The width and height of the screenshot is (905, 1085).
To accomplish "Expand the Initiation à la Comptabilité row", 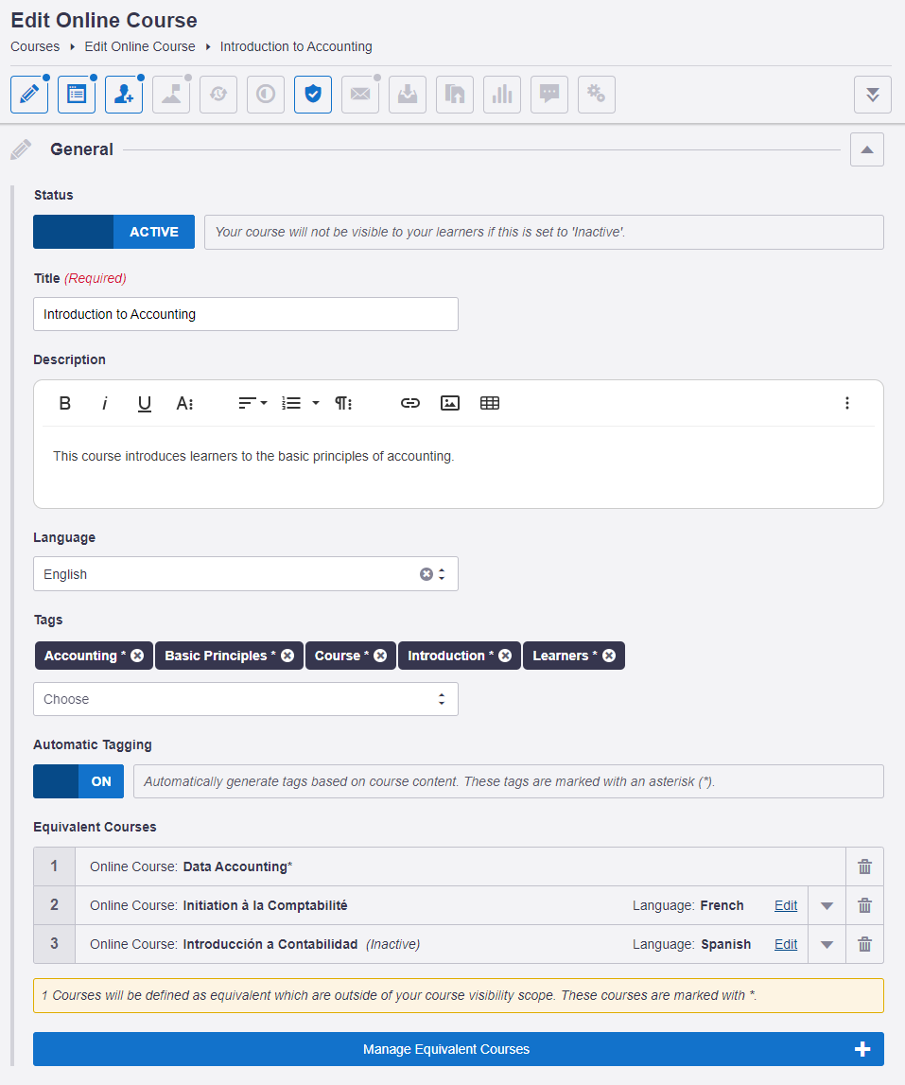I will (x=826, y=905).
